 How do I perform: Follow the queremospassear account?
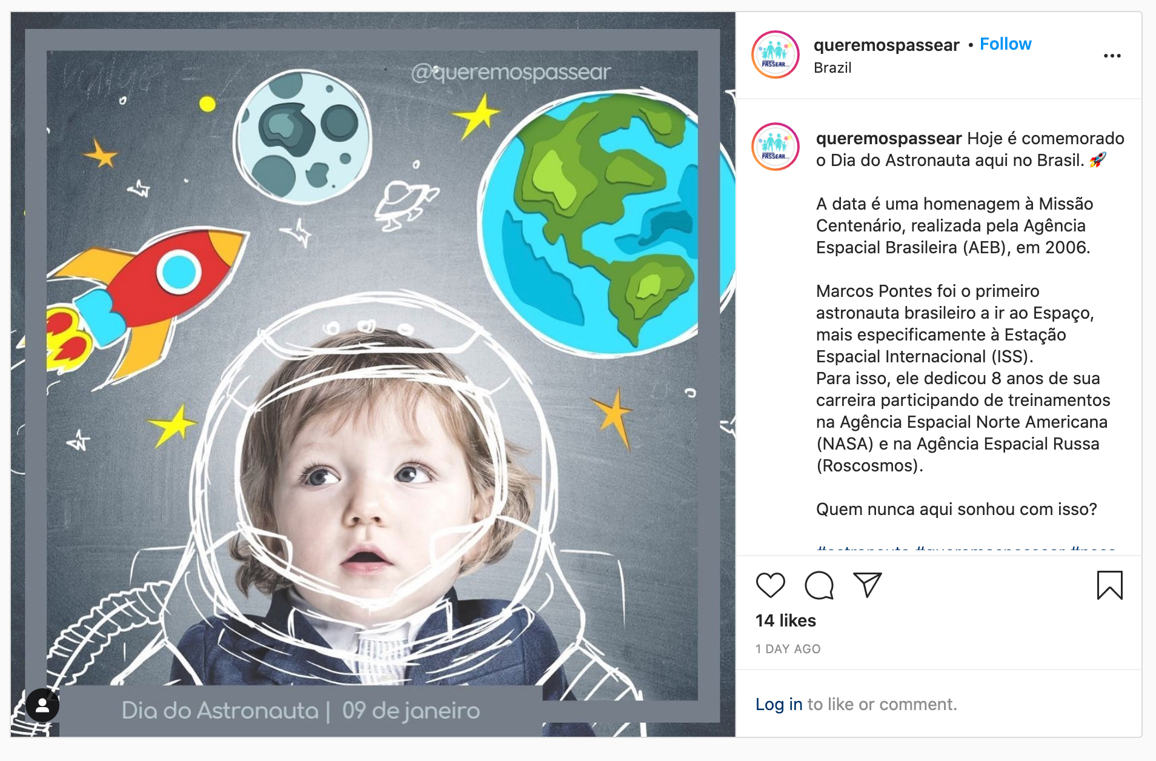pyautogui.click(x=1005, y=44)
